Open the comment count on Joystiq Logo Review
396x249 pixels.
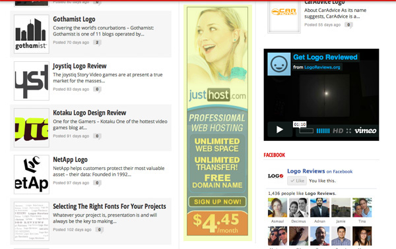(x=97, y=89)
